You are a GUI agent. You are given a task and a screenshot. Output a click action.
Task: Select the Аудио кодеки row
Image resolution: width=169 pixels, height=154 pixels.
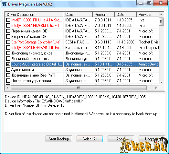click(x=82, y=70)
